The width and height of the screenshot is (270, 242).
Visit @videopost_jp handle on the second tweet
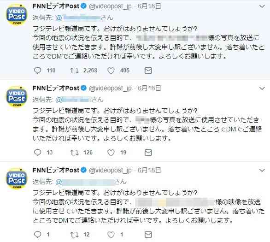(110, 89)
